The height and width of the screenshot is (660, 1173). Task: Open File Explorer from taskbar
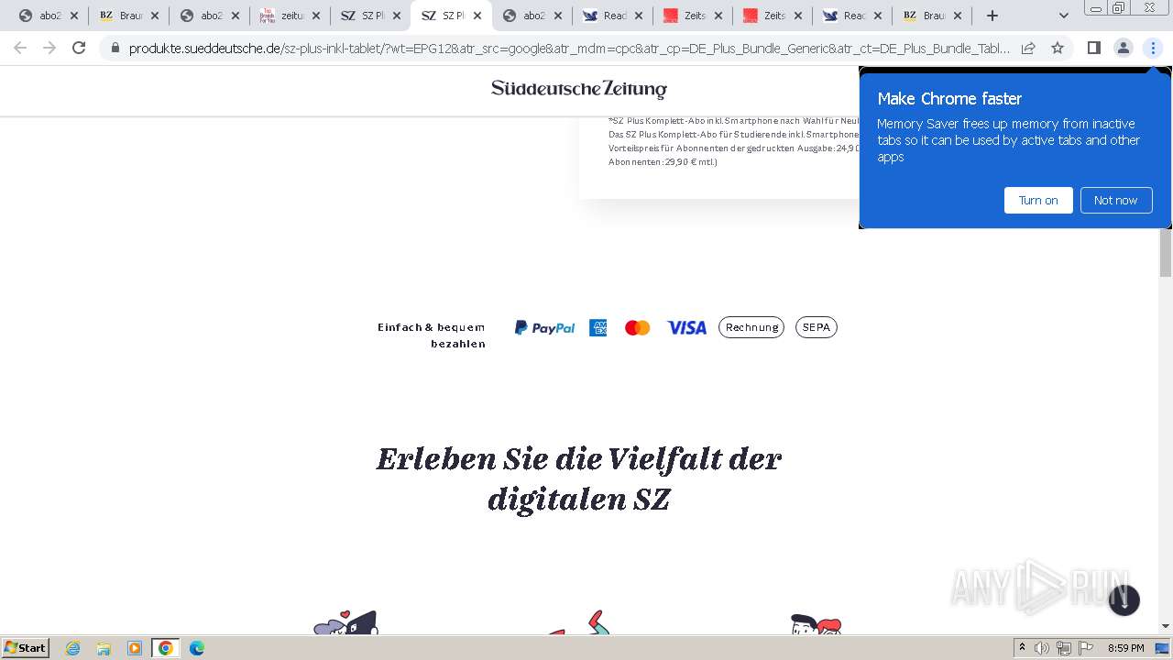tap(104, 648)
